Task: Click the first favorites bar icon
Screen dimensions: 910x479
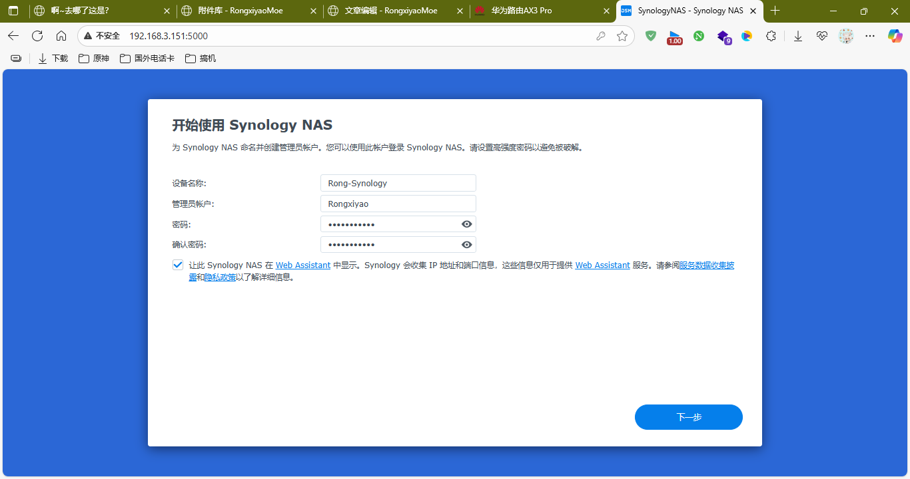Action: pos(16,59)
